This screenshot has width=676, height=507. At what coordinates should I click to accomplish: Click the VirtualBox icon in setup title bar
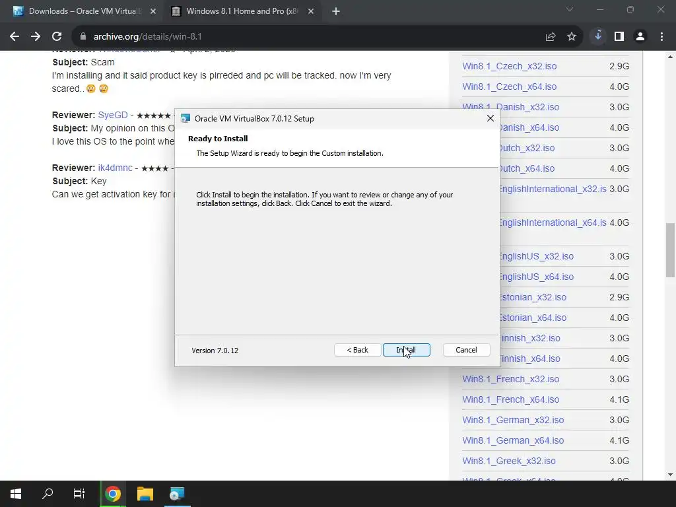click(186, 119)
